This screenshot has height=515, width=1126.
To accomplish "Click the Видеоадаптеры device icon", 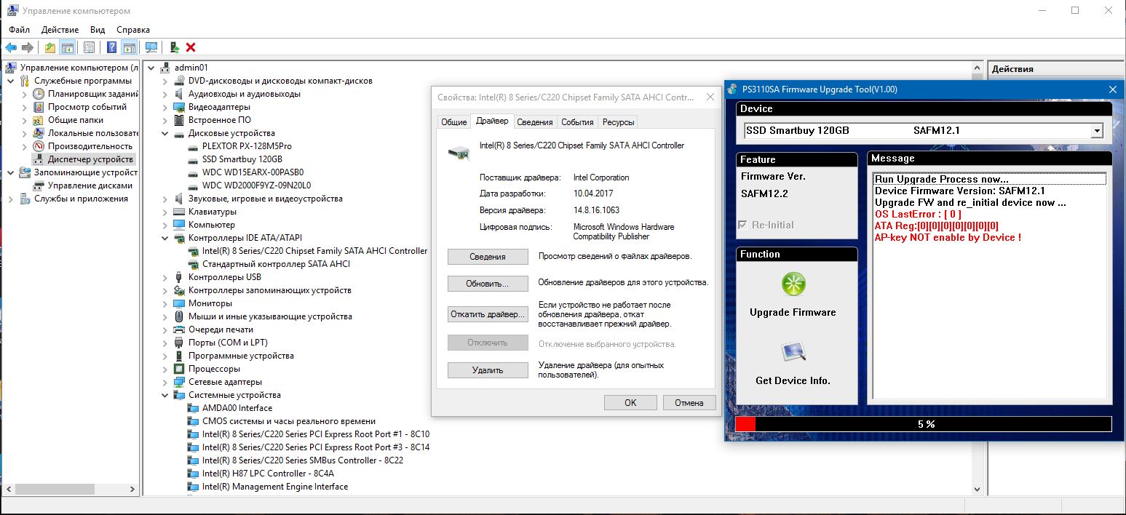I will (x=179, y=107).
